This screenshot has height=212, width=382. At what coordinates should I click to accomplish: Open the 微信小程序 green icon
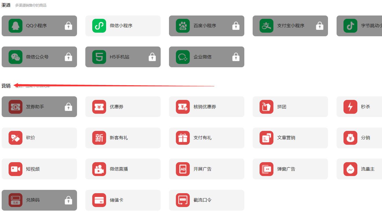(99, 26)
